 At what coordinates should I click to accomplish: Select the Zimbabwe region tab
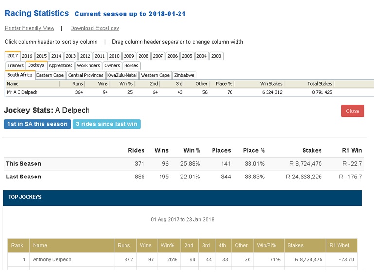point(184,75)
